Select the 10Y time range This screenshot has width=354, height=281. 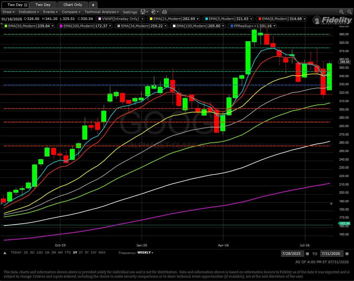click(x=93, y=253)
